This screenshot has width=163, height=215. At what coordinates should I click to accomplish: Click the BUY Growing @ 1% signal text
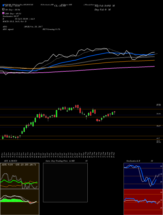click(51, 29)
